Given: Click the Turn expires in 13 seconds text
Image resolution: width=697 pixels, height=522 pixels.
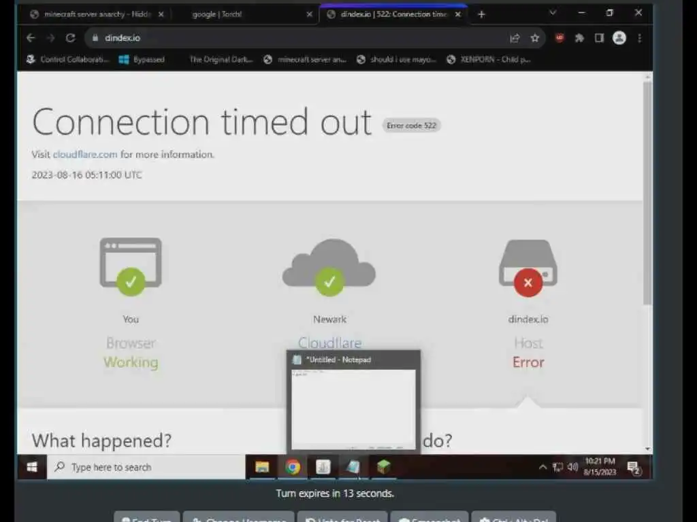Looking at the screenshot, I should [335, 493].
